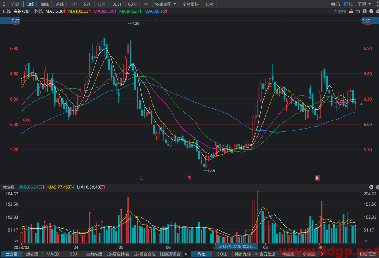Click the MA60:6.15 indicator value
379x258 pixels.
tap(156, 11)
